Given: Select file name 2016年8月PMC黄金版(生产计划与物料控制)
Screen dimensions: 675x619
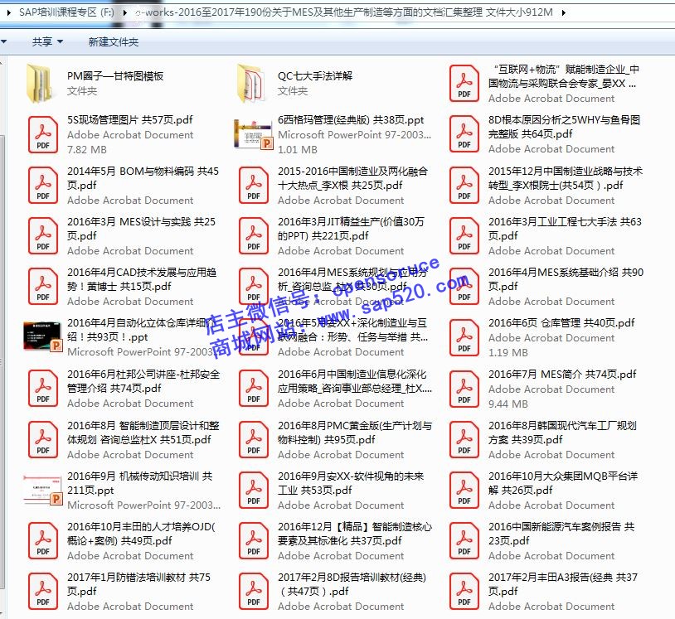Looking at the screenshot, I should click(355, 433).
